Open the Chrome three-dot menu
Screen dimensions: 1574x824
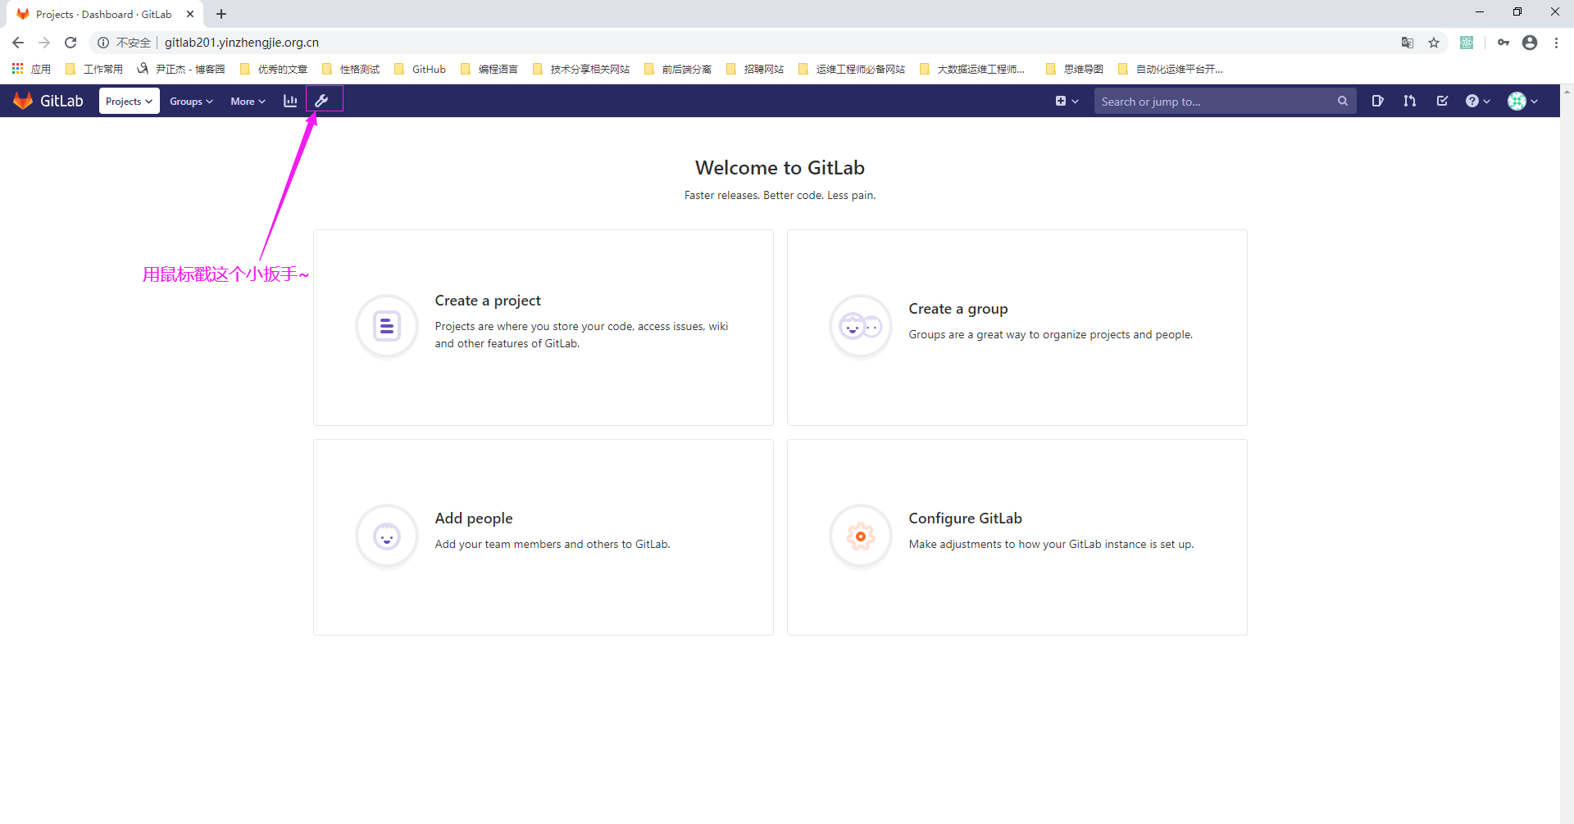(x=1556, y=43)
